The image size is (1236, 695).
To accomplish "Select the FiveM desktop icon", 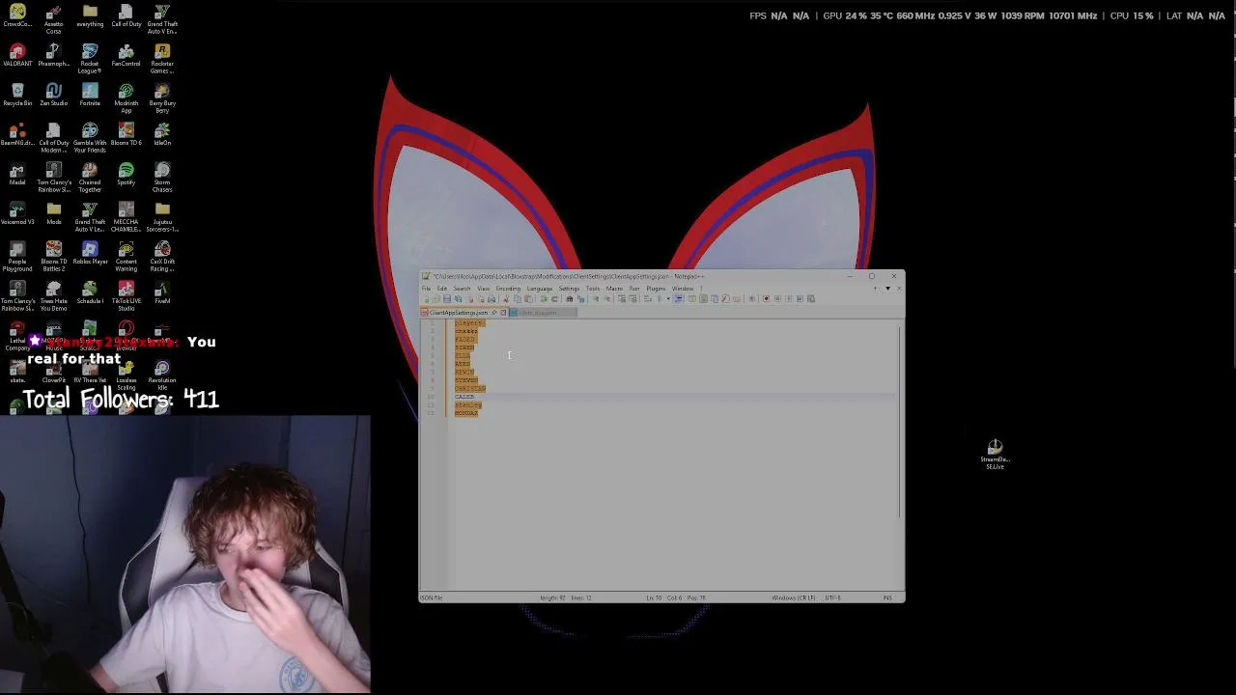I will pyautogui.click(x=162, y=293).
